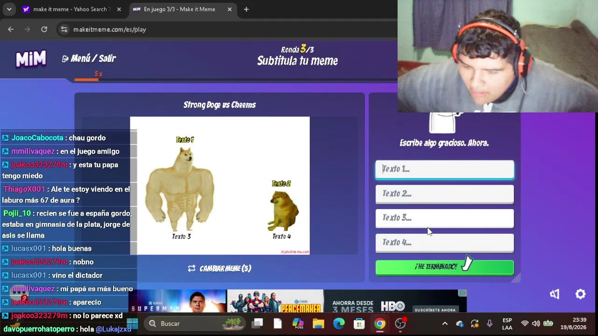Click username JoacoCabocota in chat

(37, 138)
